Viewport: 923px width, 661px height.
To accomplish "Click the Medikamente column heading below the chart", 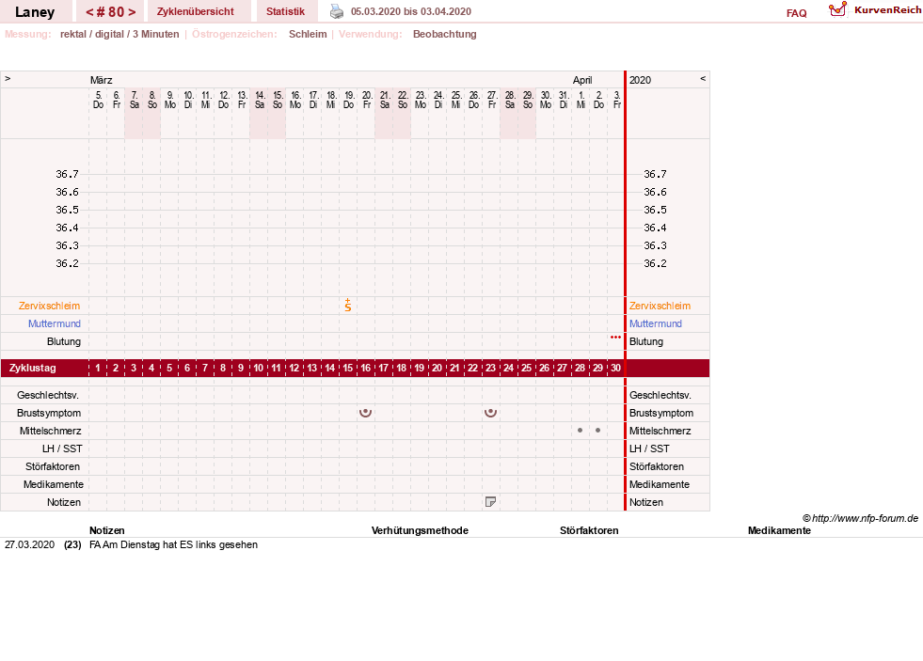I will (x=779, y=530).
